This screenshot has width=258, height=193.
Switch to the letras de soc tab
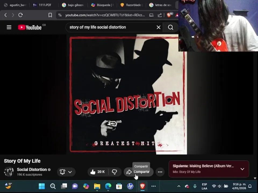pyautogui.click(x=161, y=5)
